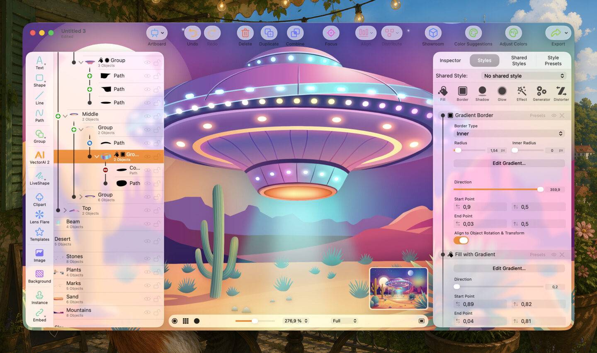Lock the Plants layer
597x353 pixels.
pyautogui.click(x=157, y=272)
